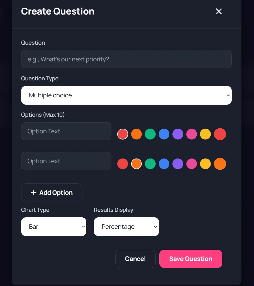Select the purple swatch for the second option

pos(178,164)
